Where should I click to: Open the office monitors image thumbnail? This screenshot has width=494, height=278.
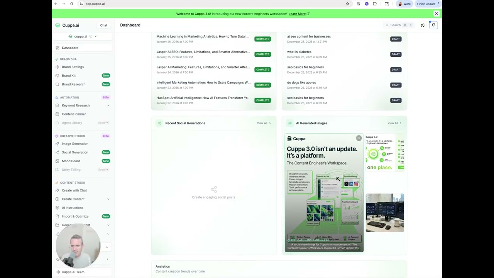tap(385, 213)
